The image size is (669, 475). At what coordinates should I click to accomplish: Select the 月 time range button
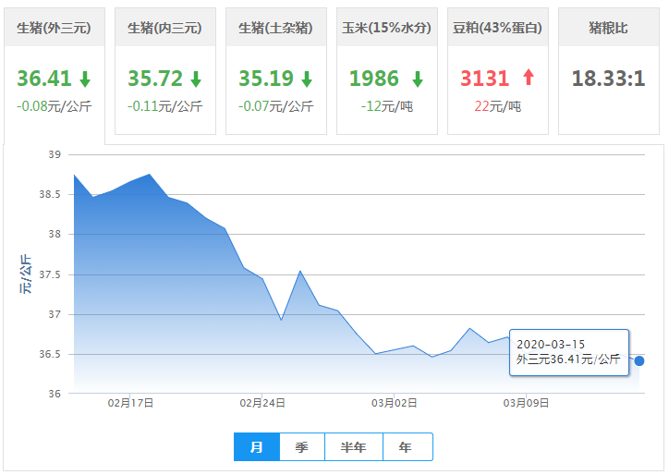pos(257,447)
